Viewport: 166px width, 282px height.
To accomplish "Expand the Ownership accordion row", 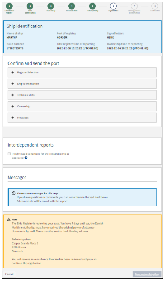I will click(x=82, y=106).
